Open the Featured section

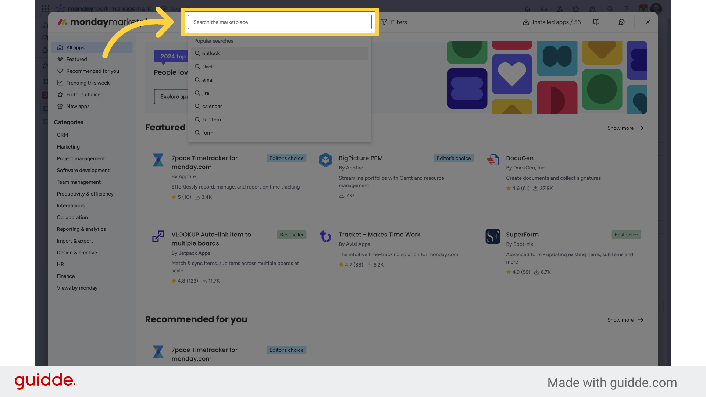(x=92, y=59)
